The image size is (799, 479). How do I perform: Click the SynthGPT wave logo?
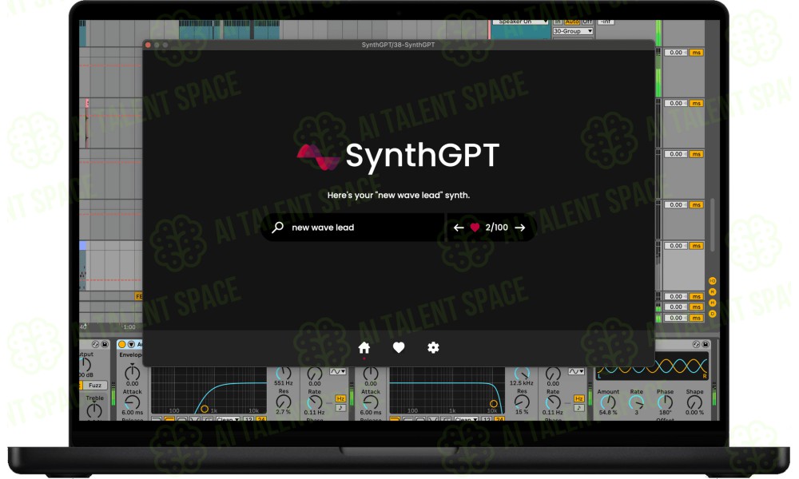[318, 156]
